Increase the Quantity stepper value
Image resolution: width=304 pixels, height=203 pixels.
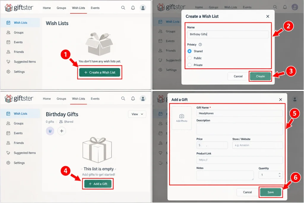[x=280, y=174]
